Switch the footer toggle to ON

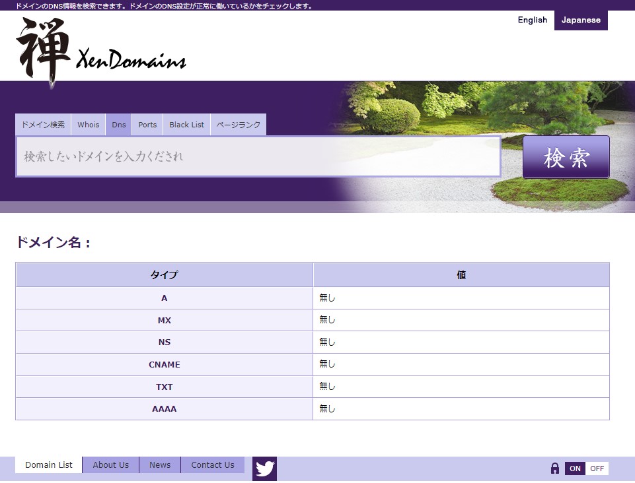click(575, 468)
